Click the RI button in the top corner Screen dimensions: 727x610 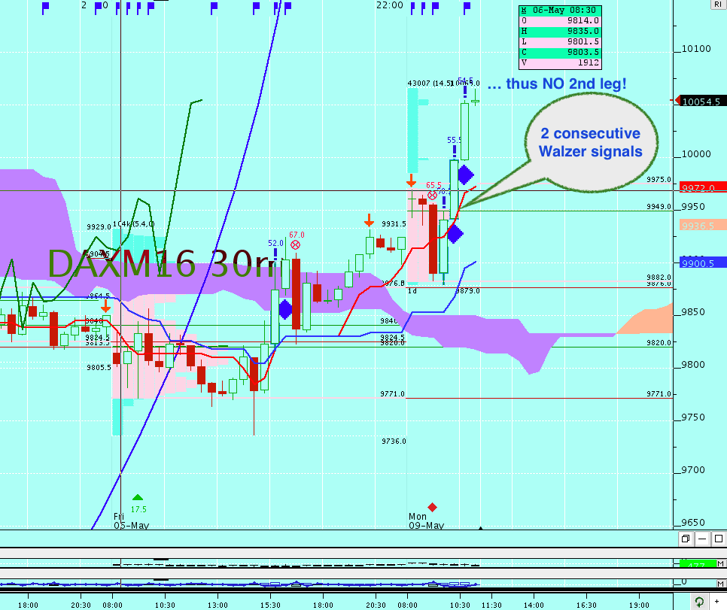point(718,5)
